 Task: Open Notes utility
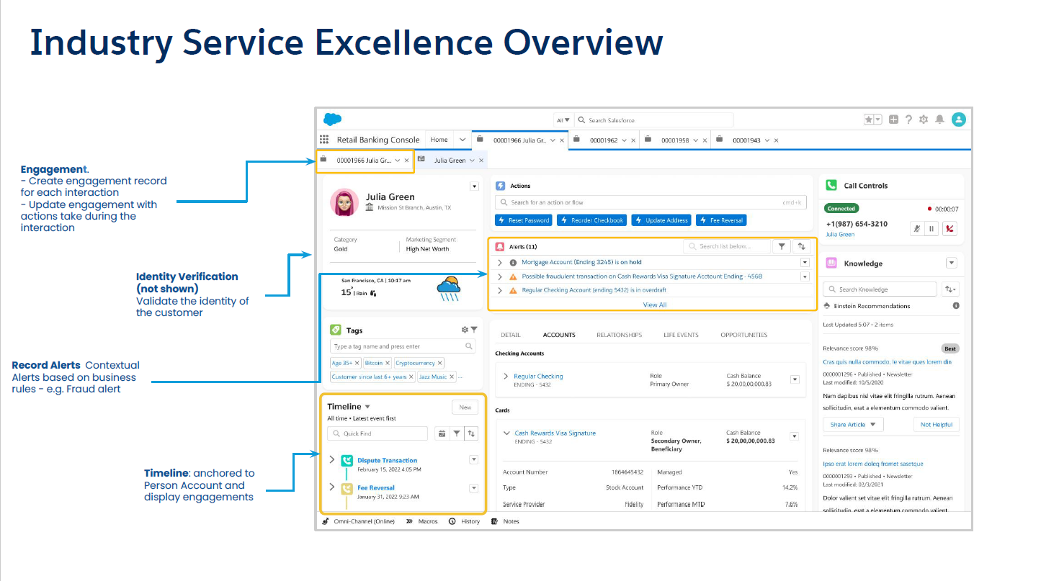tap(505, 521)
